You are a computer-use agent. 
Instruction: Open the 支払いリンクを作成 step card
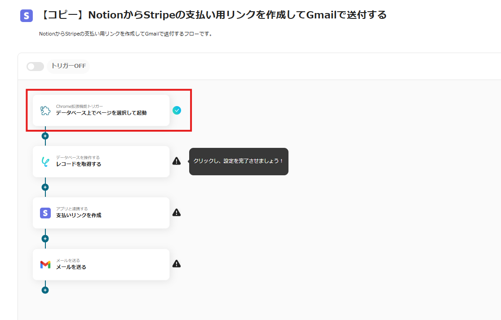coord(101,213)
